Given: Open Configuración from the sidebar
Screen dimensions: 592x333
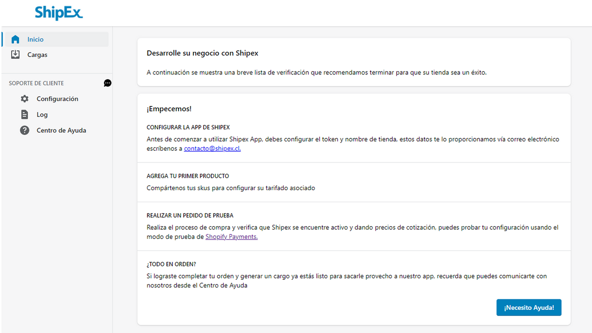Looking at the screenshot, I should pos(57,99).
